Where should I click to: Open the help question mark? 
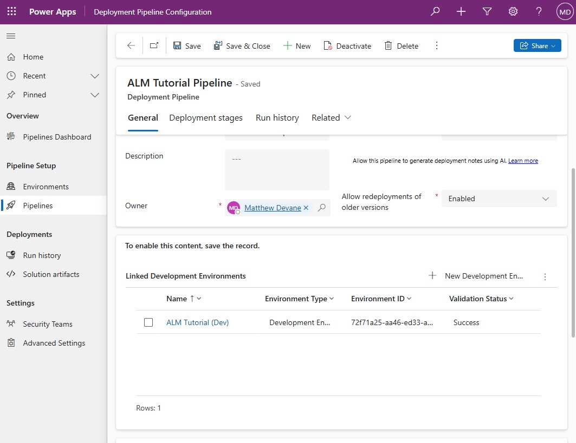coord(539,11)
